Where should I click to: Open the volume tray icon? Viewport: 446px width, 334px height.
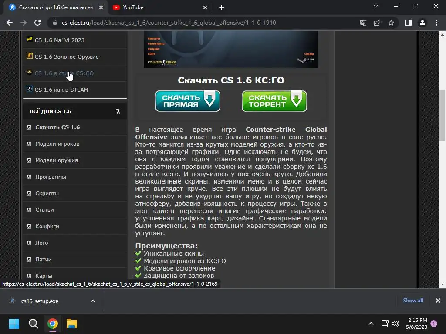(x=395, y=324)
